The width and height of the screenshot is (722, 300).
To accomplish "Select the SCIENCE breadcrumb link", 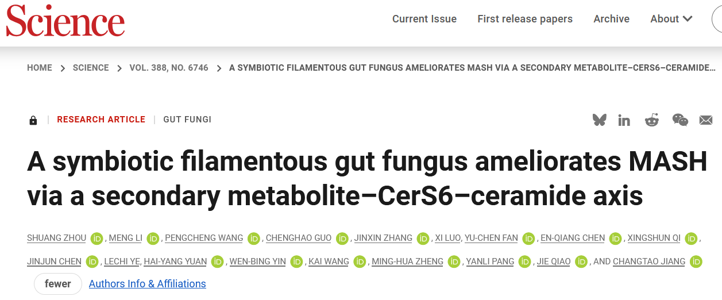I will pos(91,68).
